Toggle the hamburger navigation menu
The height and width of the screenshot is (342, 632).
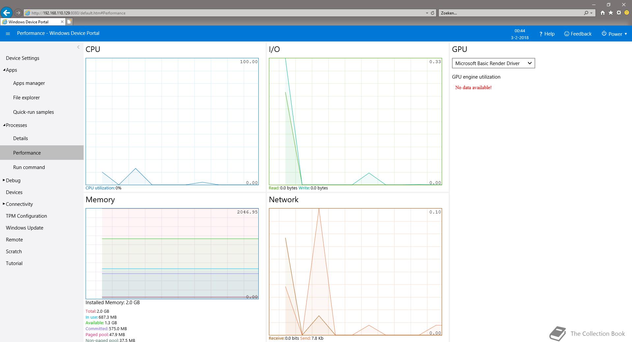pyautogui.click(x=8, y=34)
